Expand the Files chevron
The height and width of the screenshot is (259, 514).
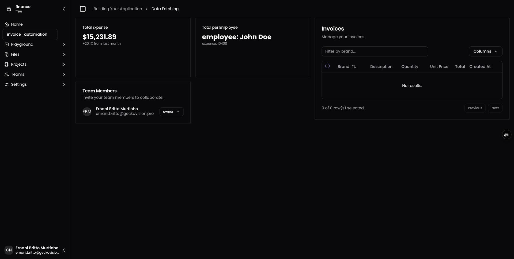64,54
